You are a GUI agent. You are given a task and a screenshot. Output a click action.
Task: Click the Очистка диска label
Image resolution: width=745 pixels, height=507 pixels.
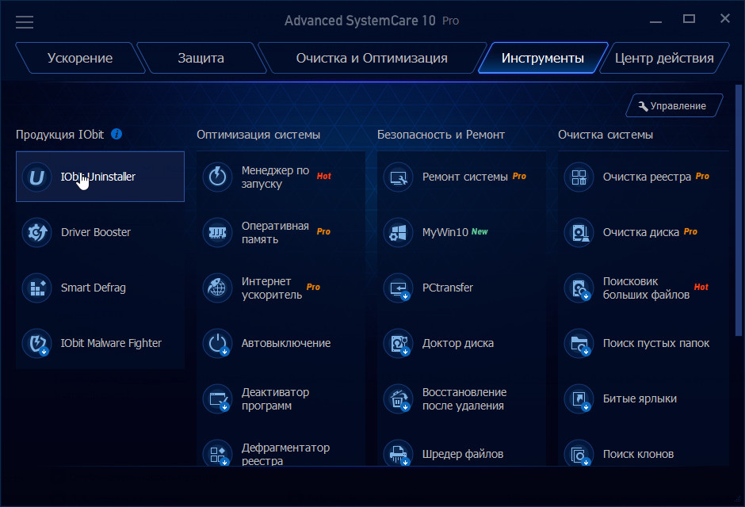(x=641, y=232)
